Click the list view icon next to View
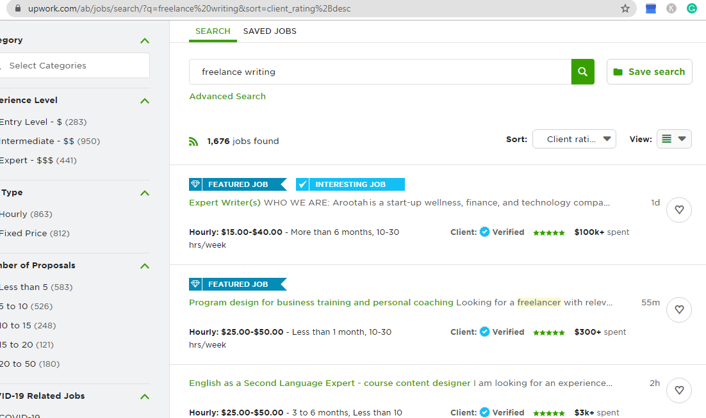The height and width of the screenshot is (418, 706). click(667, 139)
